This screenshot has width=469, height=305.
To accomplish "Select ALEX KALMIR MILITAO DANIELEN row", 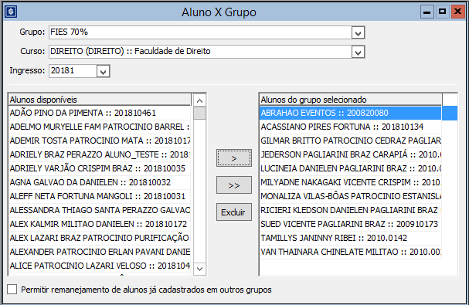I will click(100, 224).
